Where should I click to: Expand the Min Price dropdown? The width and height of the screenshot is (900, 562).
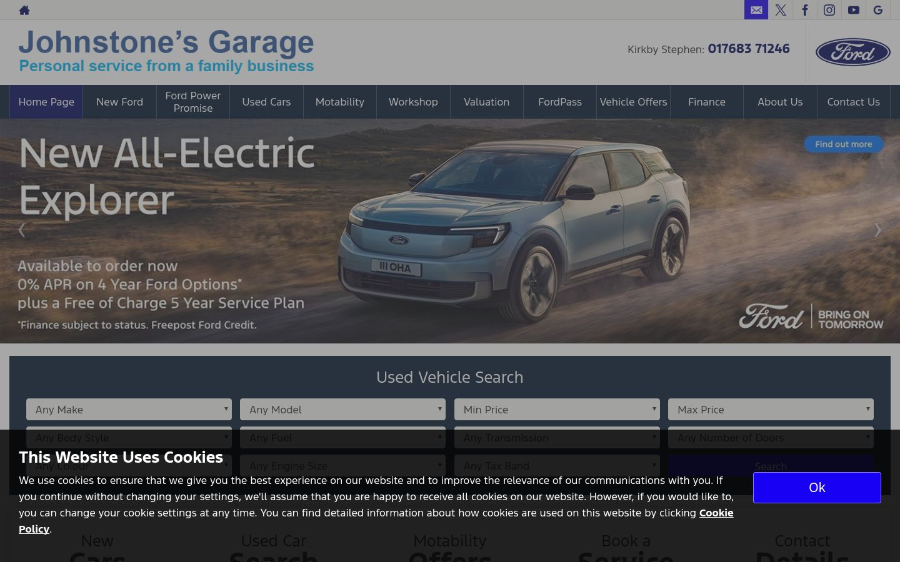click(x=557, y=410)
